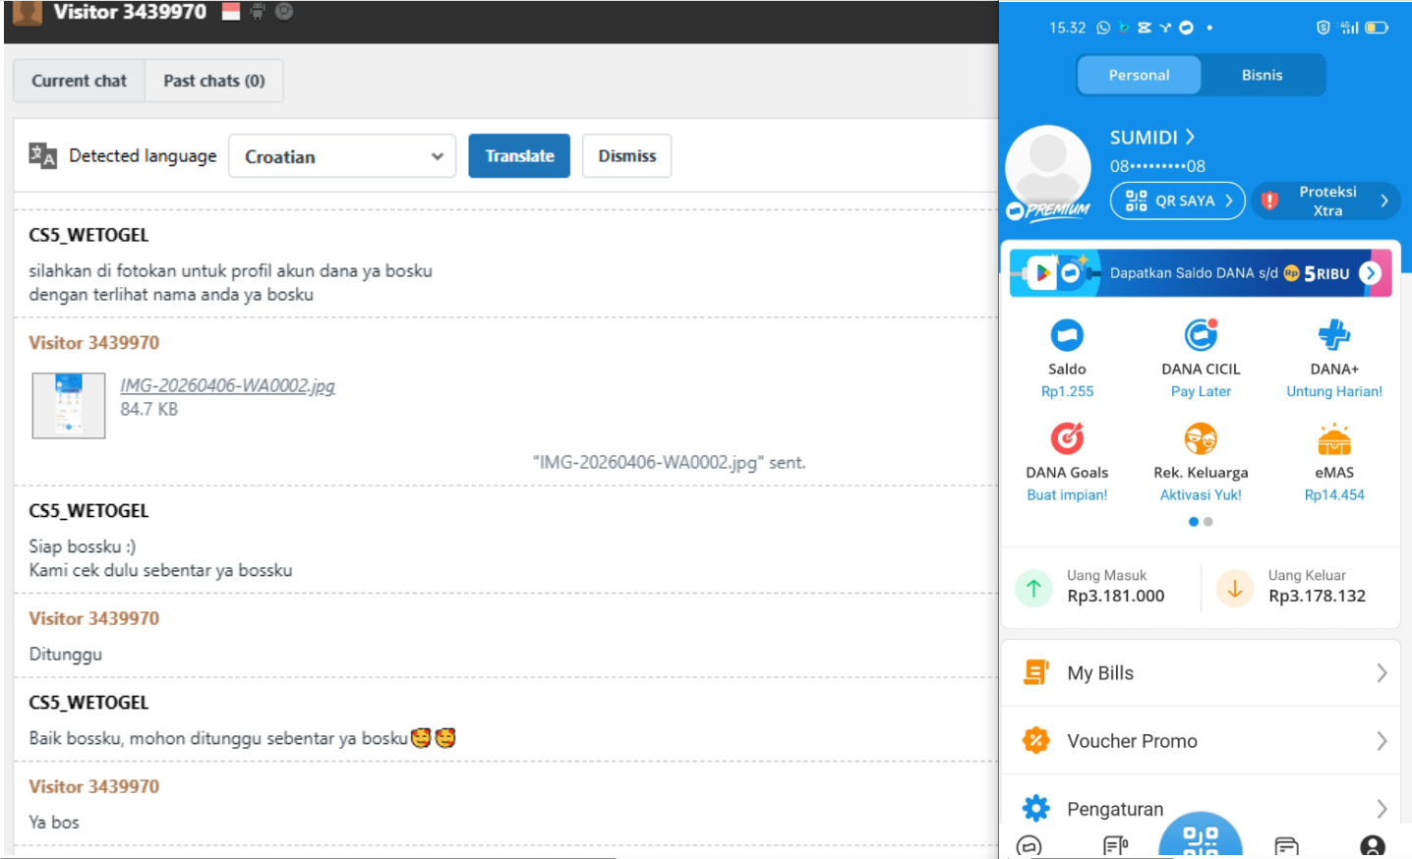This screenshot has height=859, width=1412.
Task: Tap the SUMIDI profile photo
Action: click(1048, 167)
